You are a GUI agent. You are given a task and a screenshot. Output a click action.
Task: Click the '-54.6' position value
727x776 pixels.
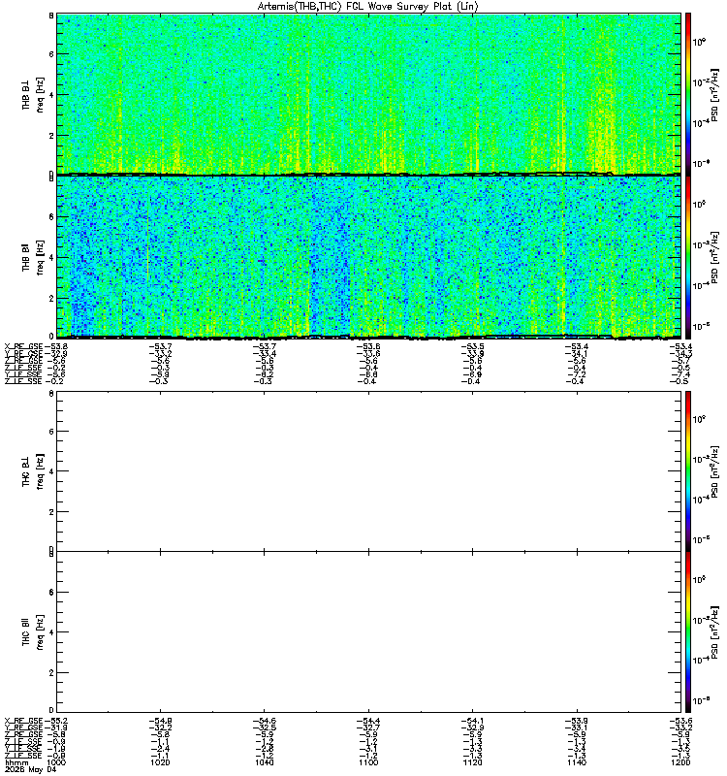[265, 721]
